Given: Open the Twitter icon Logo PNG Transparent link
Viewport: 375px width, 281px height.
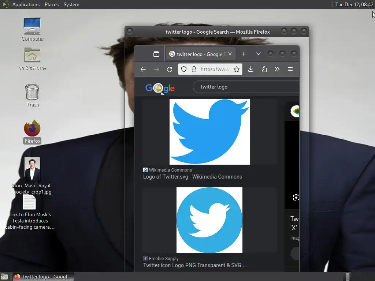Looking at the screenshot, I should click(195, 265).
